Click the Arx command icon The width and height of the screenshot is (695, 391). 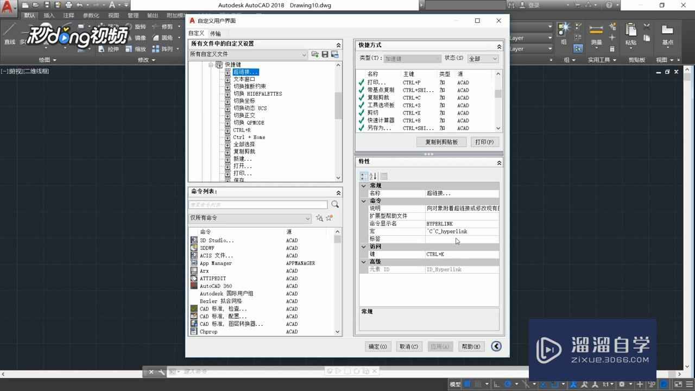(194, 270)
